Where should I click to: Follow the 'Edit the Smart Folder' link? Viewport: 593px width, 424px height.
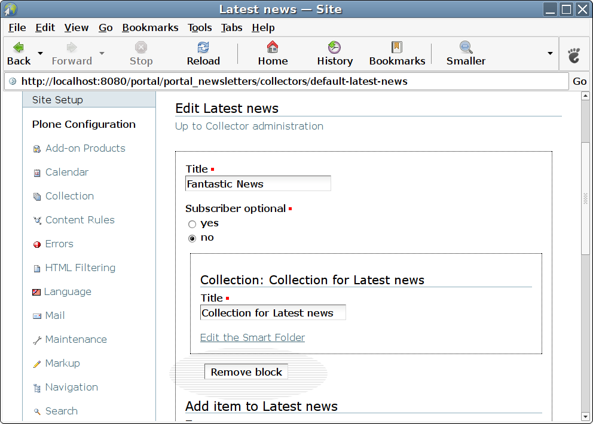point(252,337)
